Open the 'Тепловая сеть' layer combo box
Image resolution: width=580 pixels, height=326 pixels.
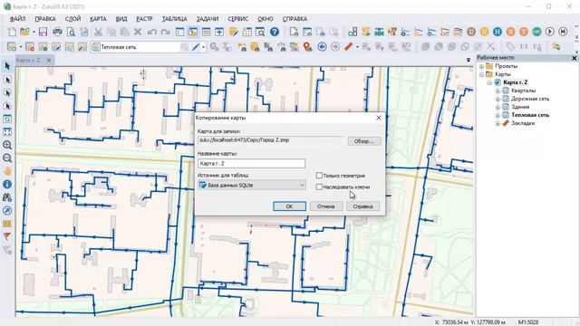coord(136,47)
